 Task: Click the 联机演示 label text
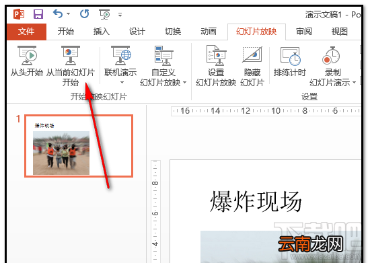click(120, 72)
